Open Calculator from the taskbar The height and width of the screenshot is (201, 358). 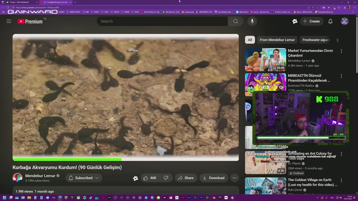point(35,198)
